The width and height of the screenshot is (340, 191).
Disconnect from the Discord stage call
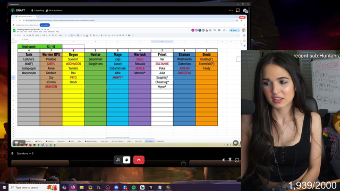click(139, 160)
